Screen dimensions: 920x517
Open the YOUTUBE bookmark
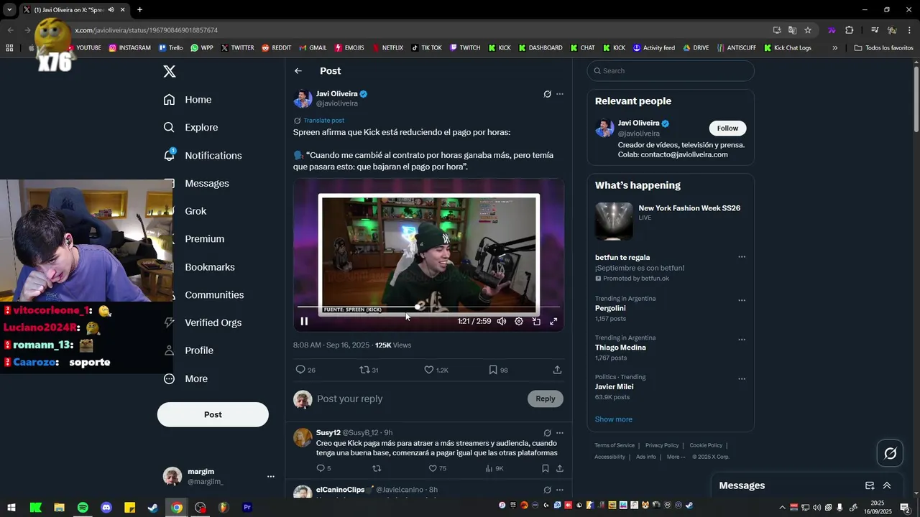point(83,48)
